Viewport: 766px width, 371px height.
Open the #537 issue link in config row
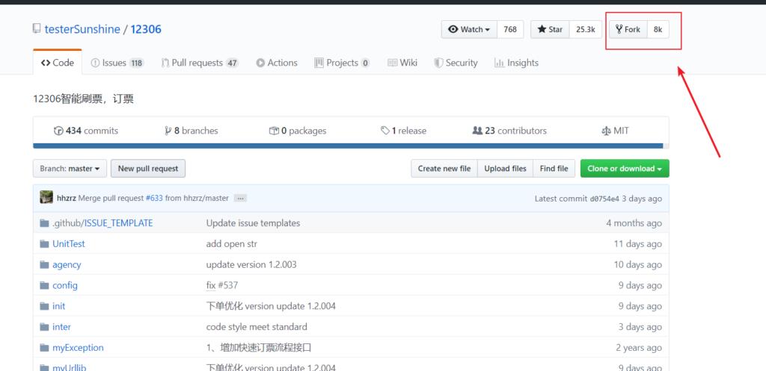(x=228, y=285)
